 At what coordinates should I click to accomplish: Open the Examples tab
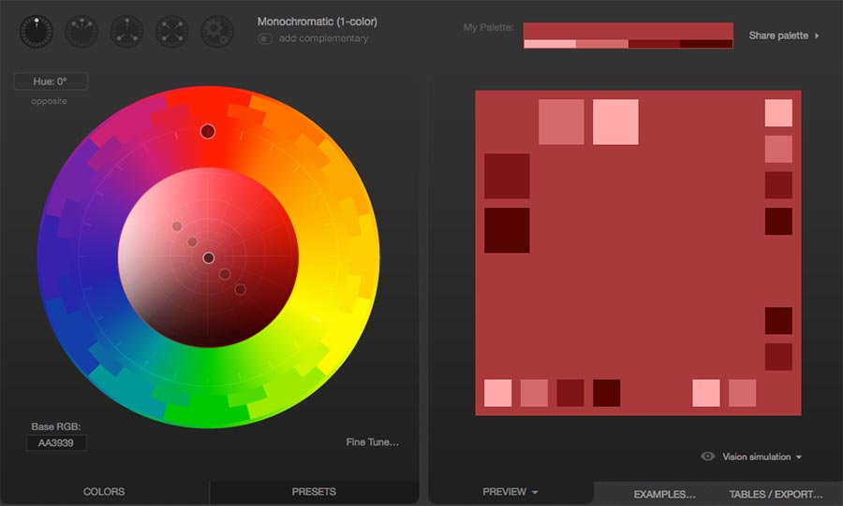point(664,494)
